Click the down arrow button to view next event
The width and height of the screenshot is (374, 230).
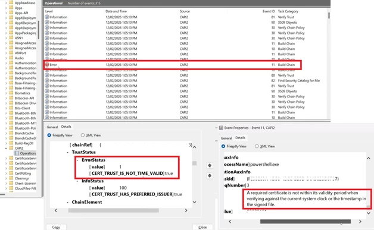pos(210,176)
